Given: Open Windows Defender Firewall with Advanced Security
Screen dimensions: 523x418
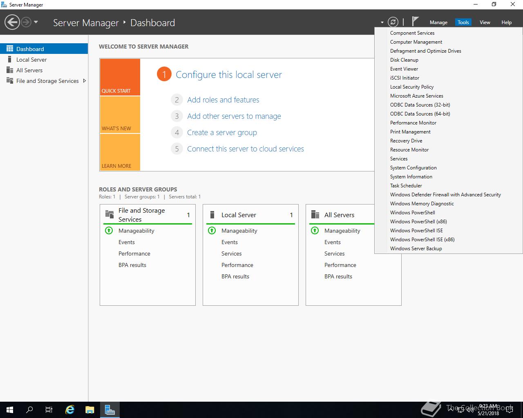Looking at the screenshot, I should coord(448,195).
